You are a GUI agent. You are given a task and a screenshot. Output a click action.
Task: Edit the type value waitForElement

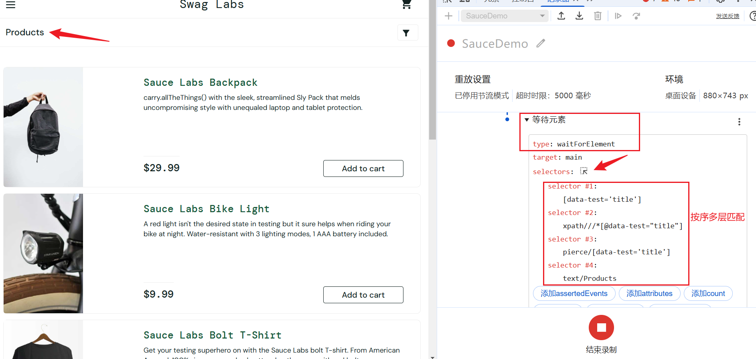pos(586,144)
